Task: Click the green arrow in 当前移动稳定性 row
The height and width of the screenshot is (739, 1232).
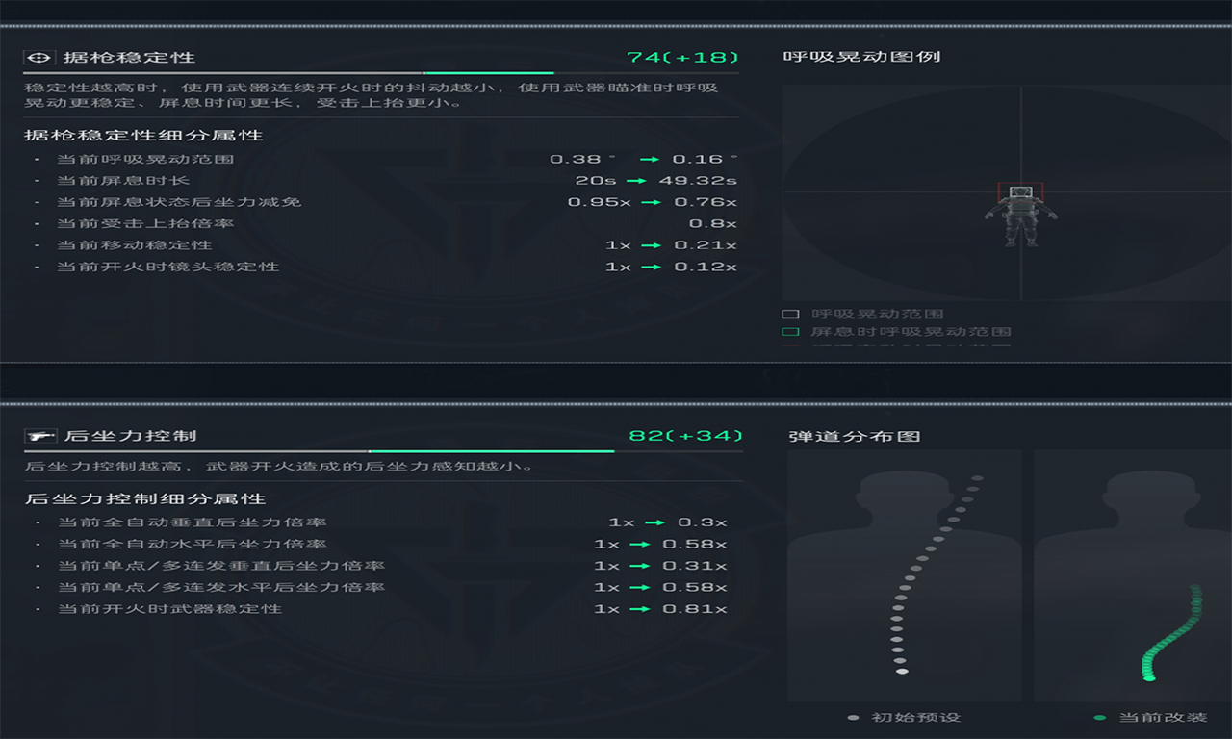Action: [651, 245]
